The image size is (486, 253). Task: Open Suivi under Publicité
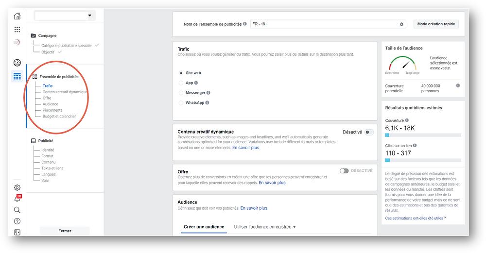coord(45,180)
